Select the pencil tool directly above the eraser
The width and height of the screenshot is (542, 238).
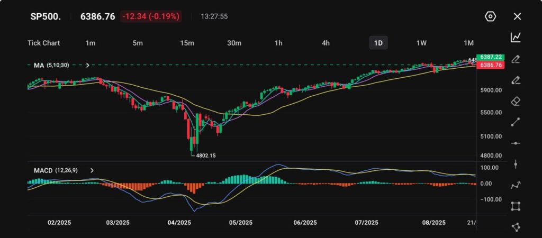click(516, 80)
